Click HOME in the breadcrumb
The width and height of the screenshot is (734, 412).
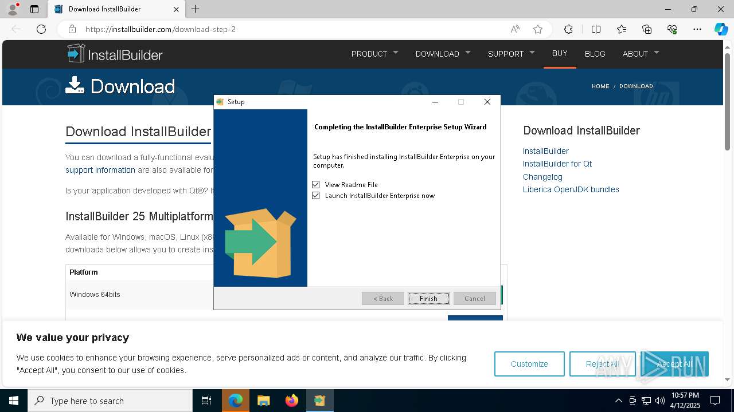pos(600,86)
